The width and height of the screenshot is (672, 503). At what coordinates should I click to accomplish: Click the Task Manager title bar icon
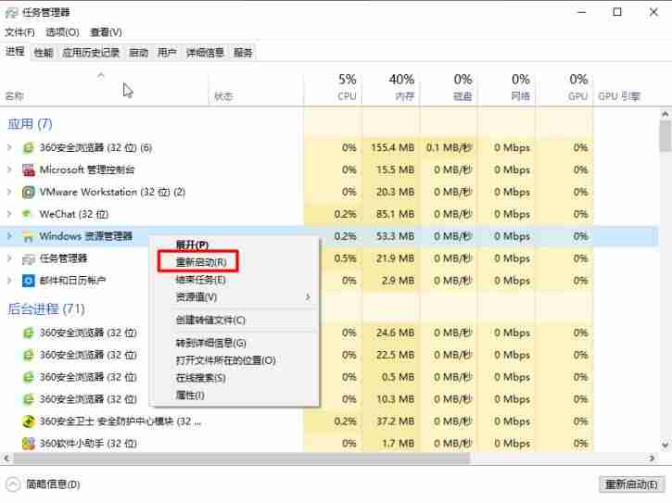pyautogui.click(x=11, y=13)
